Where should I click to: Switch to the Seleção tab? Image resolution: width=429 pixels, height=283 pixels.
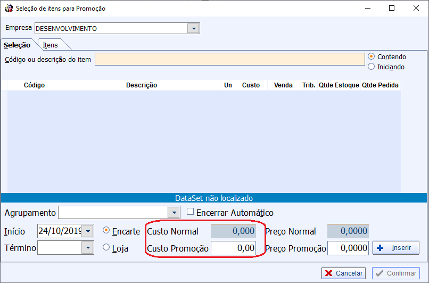(x=18, y=45)
